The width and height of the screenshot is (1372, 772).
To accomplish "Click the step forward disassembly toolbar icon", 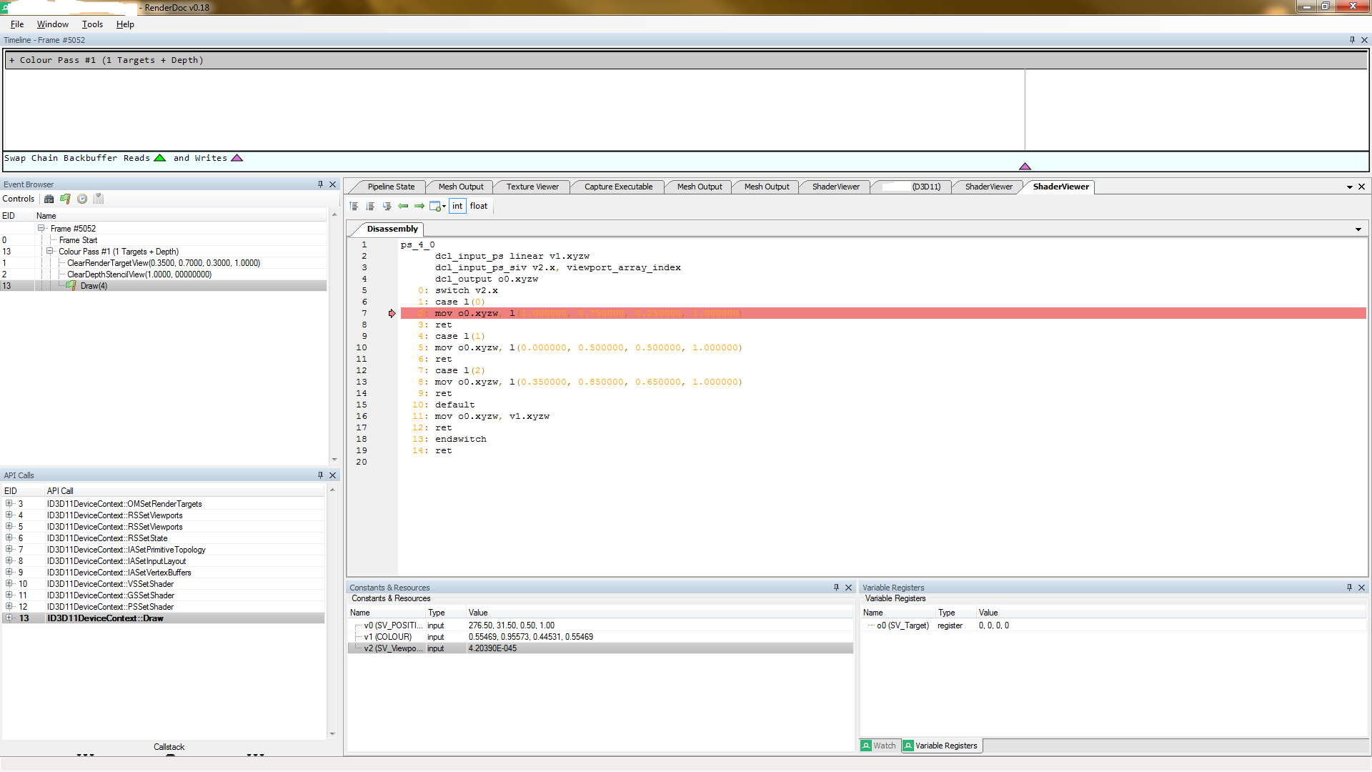I will [370, 206].
